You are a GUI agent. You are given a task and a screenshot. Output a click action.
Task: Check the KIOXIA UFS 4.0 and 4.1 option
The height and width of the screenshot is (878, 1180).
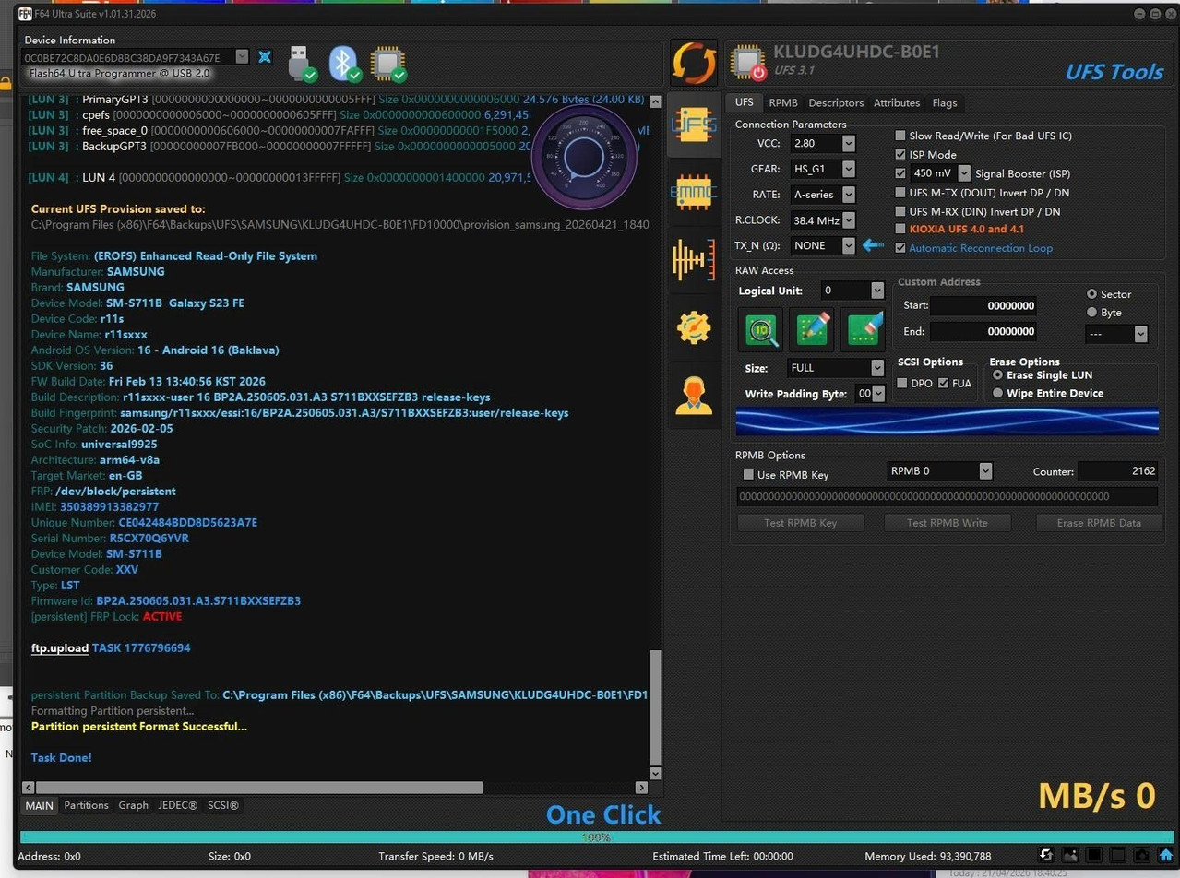click(901, 229)
